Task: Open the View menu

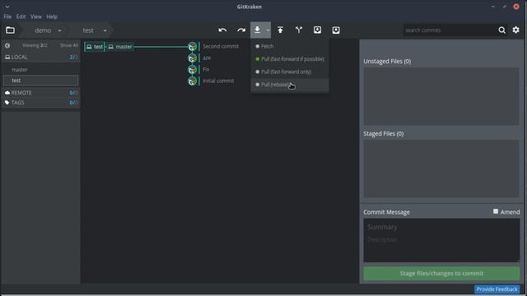Action: (36, 16)
